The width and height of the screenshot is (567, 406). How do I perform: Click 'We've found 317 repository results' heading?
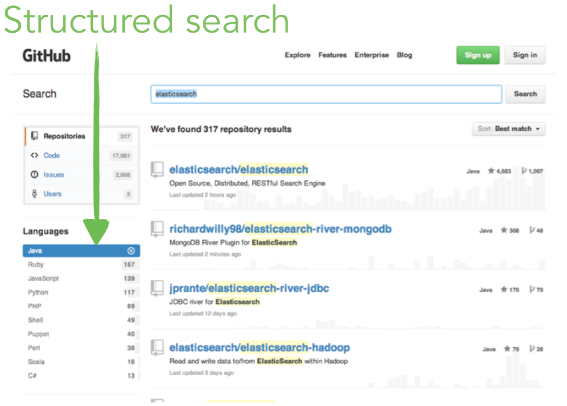tap(221, 129)
